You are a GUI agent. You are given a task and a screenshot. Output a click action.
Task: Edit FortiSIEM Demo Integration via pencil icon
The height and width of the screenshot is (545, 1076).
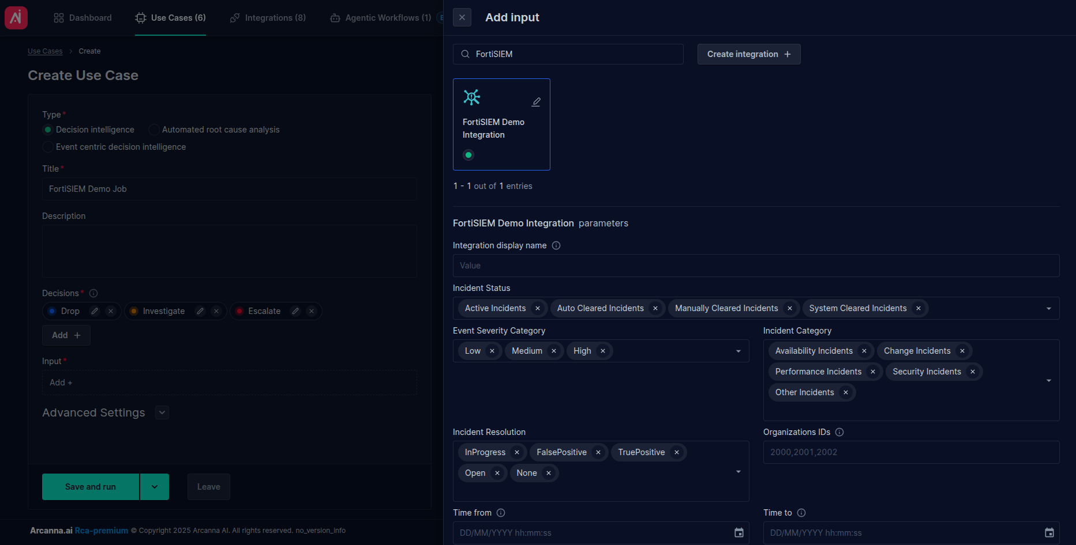pyautogui.click(x=536, y=102)
